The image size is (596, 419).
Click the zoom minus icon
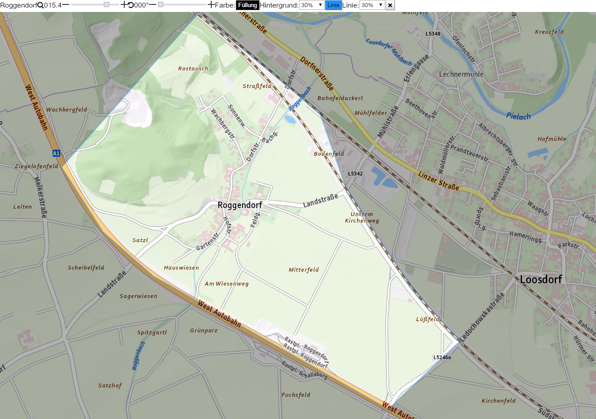point(66,4)
